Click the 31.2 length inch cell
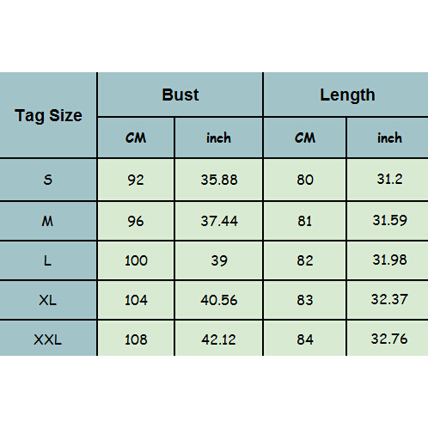The image size is (428, 428). 389,179
